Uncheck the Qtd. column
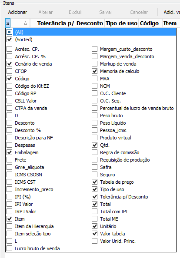 (x=94, y=145)
